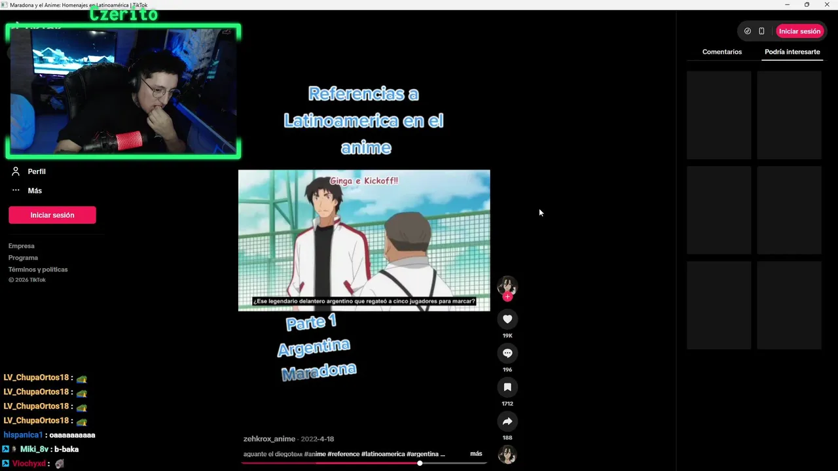Click the sidebar Iniciar sesión button
The height and width of the screenshot is (471, 838).
tap(52, 215)
